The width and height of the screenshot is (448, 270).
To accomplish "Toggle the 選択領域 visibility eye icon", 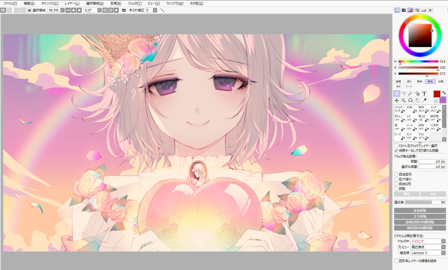I will [x=29, y=10].
